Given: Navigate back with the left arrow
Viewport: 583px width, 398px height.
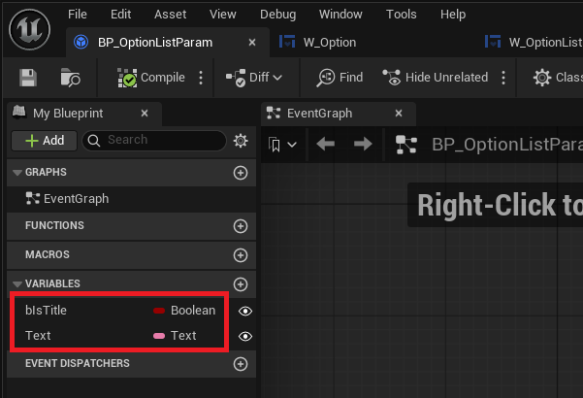Looking at the screenshot, I should pos(326,145).
